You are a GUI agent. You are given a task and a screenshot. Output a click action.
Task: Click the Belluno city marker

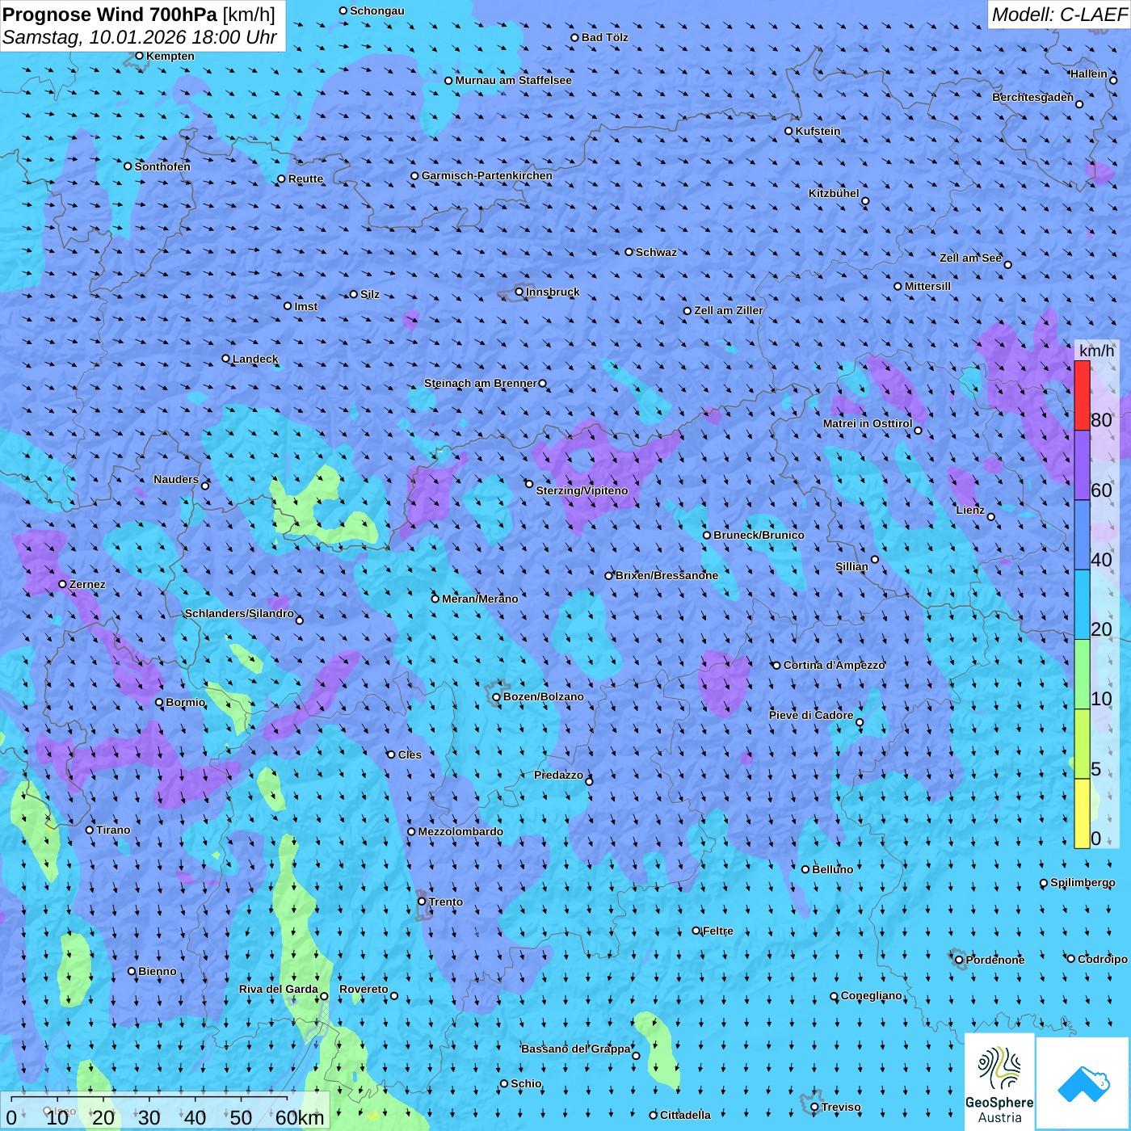(x=805, y=869)
